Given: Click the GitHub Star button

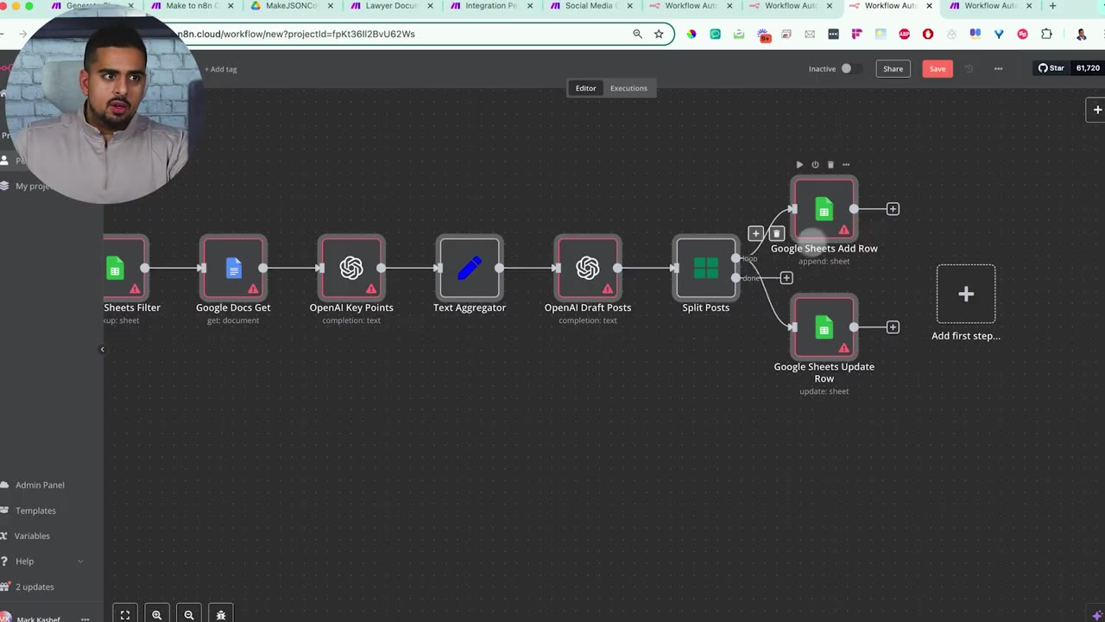Looking at the screenshot, I should (1051, 68).
